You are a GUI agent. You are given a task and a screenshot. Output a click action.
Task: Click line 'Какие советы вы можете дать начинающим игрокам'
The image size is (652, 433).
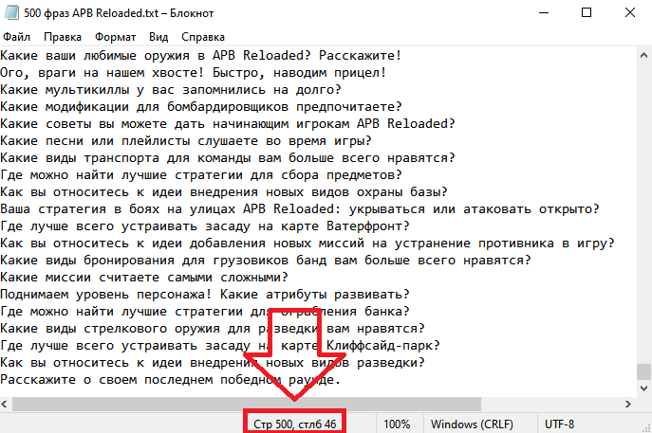coord(228,124)
